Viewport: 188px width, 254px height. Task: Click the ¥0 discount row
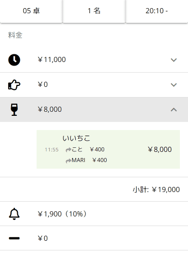(94, 238)
